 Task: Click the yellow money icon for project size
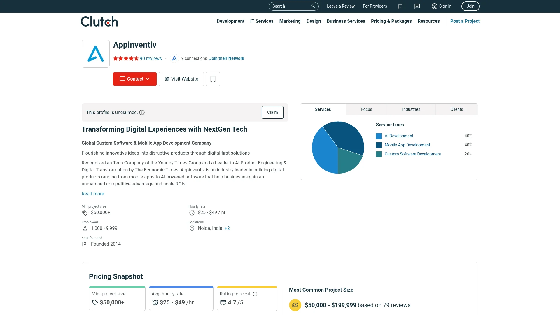click(x=295, y=305)
